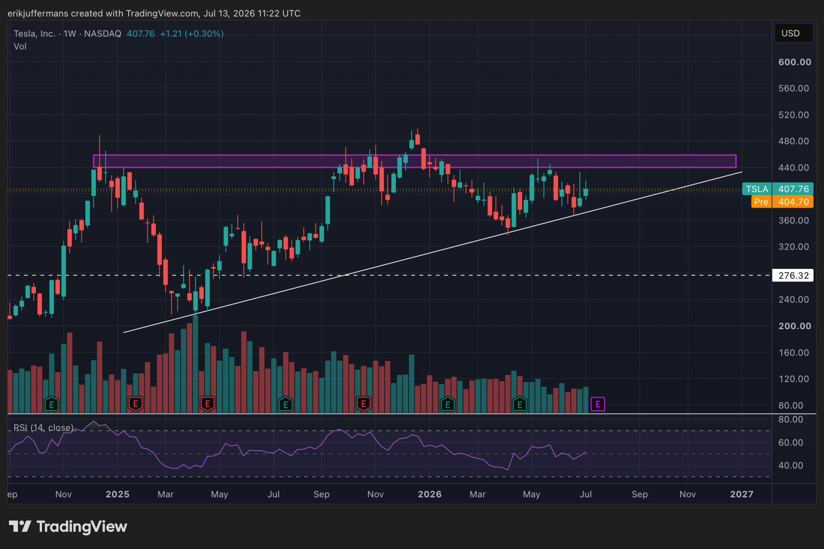This screenshot has height=549, width=824.
Task: Click the red earnings icon near Feb 2025
Action: [x=135, y=404]
